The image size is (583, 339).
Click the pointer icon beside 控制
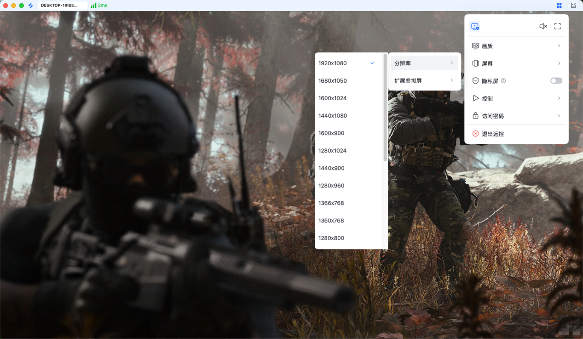click(476, 98)
